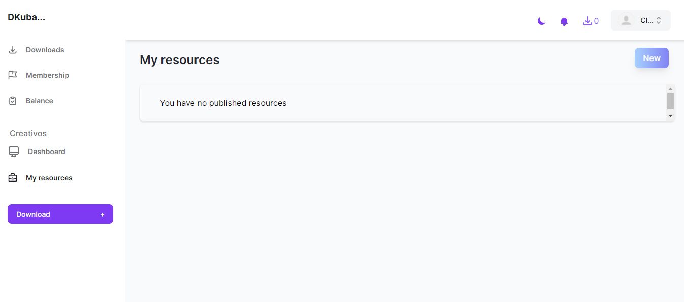Image resolution: width=684 pixels, height=302 pixels.
Task: Click the Membership flag icon
Action: pos(13,75)
